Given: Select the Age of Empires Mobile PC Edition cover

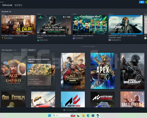Looking at the screenshot, I should (x=73, y=71).
